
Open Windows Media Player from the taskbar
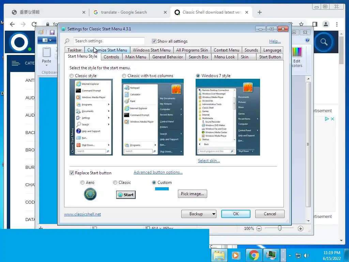[x=236, y=255]
